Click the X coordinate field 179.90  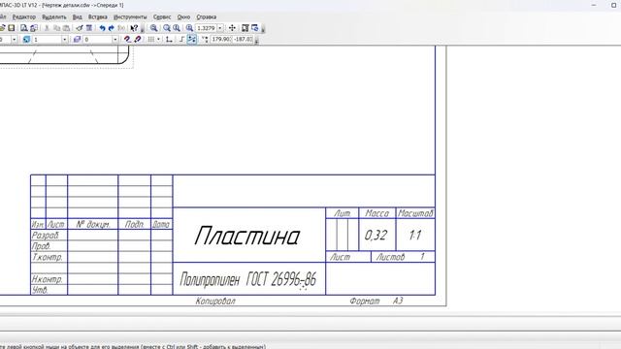pyautogui.click(x=220, y=39)
